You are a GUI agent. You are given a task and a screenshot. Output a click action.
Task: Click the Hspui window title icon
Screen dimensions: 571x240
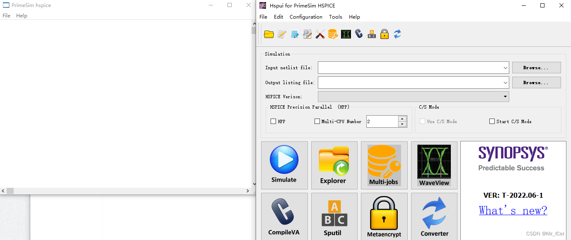pyautogui.click(x=263, y=5)
